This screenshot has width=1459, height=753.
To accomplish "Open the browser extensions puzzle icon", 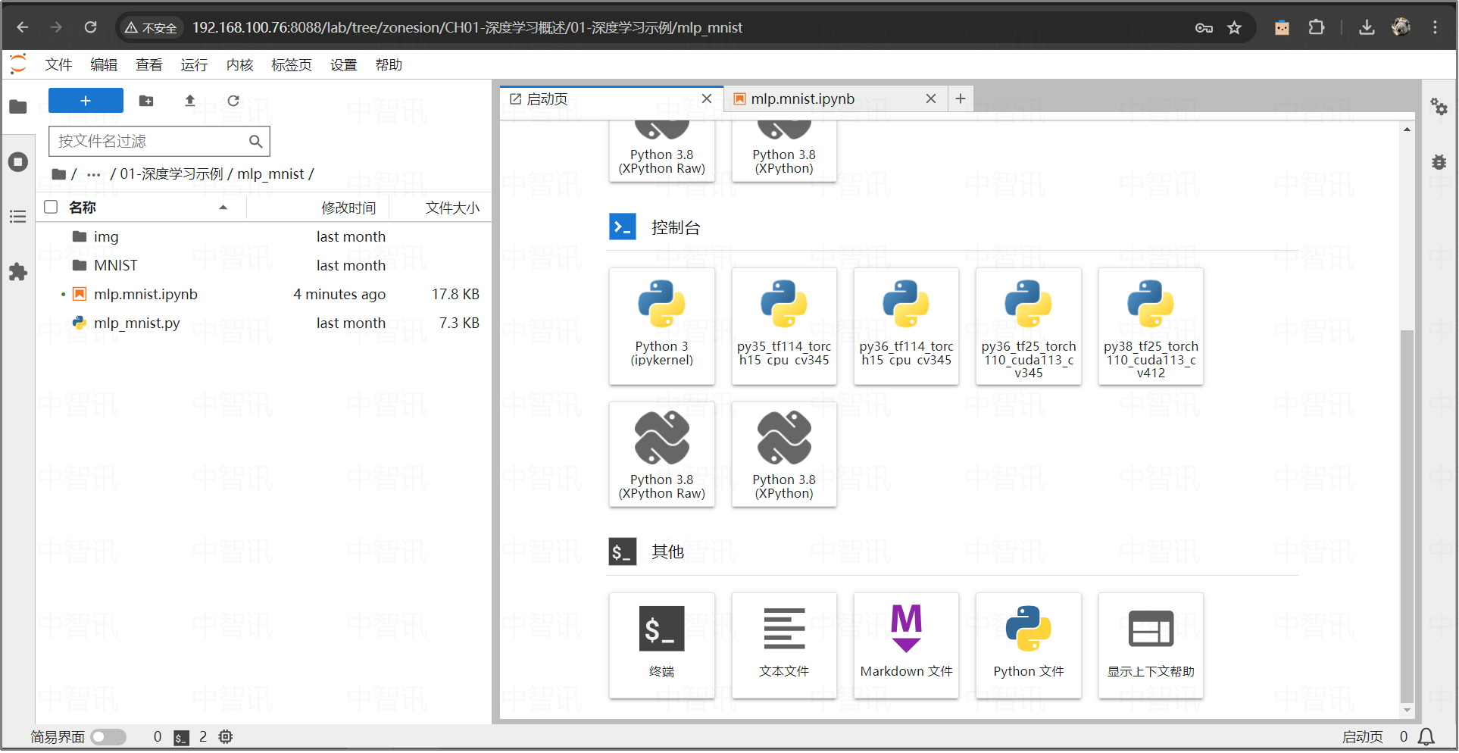I will click(x=1317, y=27).
